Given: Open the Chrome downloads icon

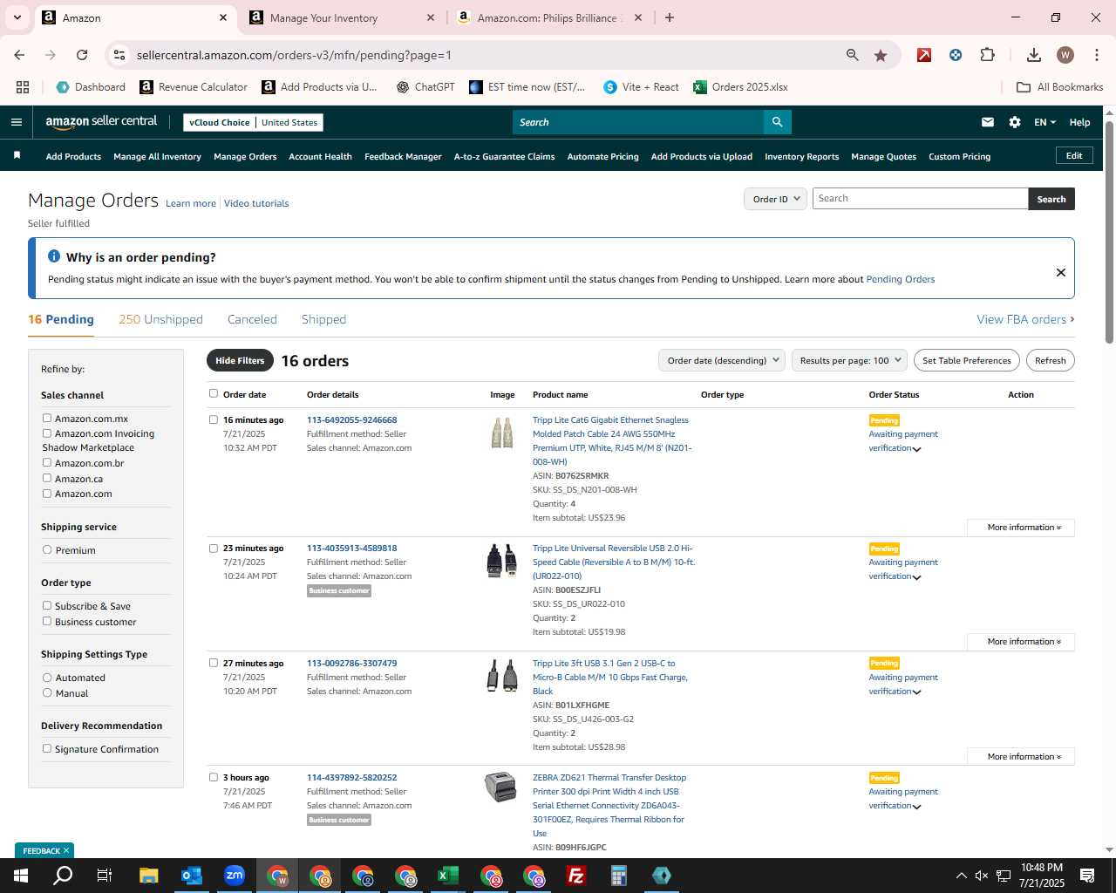Looking at the screenshot, I should click(1034, 55).
